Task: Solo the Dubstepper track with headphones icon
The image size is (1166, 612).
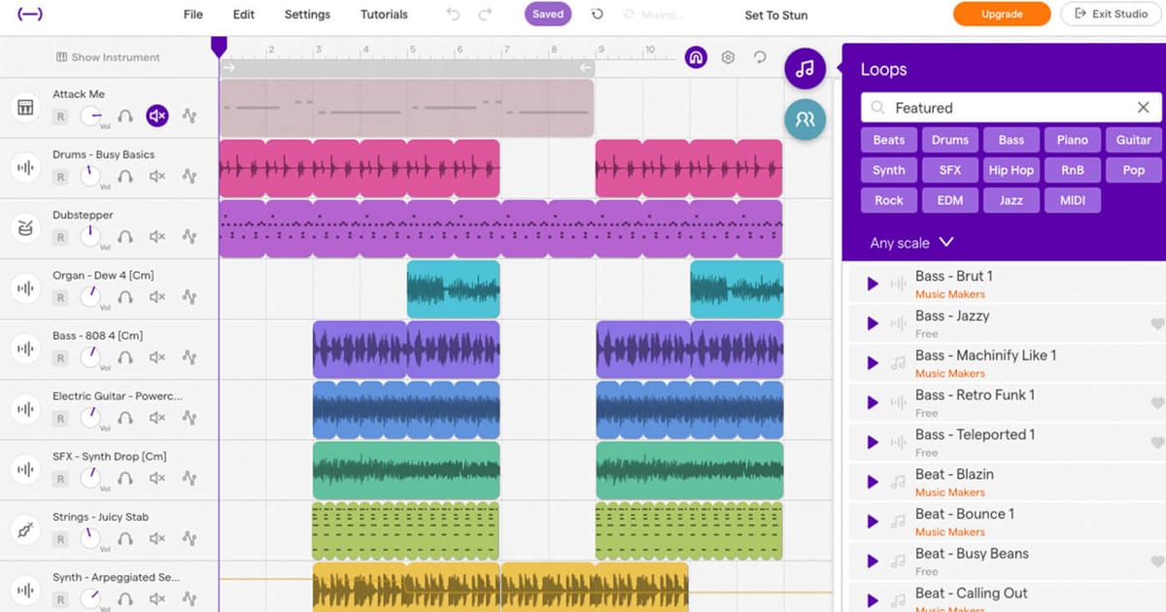Action: [x=125, y=237]
